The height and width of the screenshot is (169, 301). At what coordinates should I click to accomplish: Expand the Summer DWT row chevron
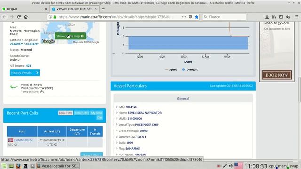(x=117, y=137)
